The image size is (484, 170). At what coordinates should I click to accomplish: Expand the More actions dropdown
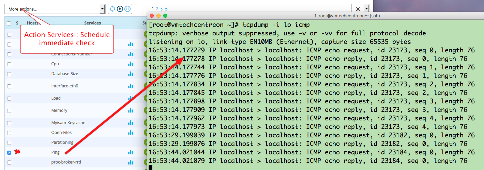(x=55, y=9)
